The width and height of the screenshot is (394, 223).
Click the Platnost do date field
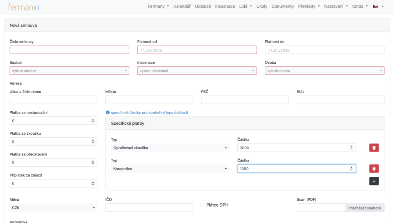324,50
